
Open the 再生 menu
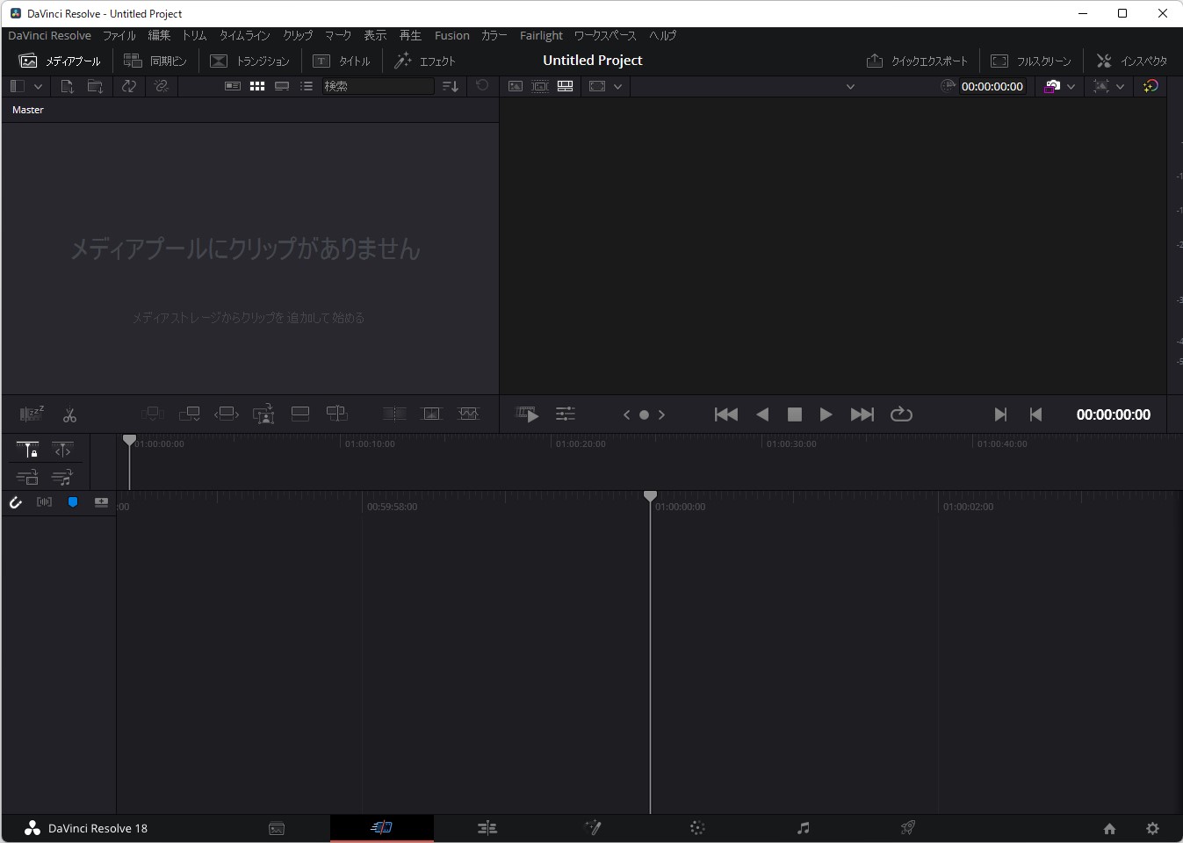(409, 36)
